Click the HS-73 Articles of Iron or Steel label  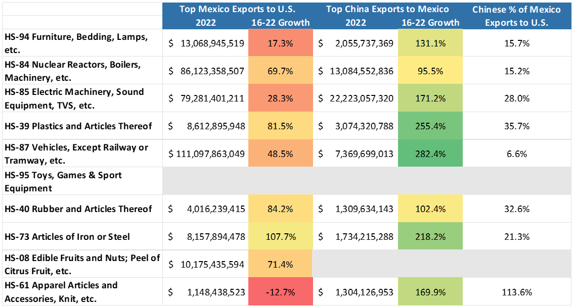[67, 236]
